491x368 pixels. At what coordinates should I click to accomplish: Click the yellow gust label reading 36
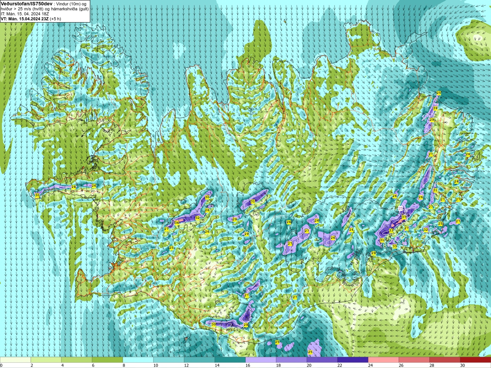177,223
